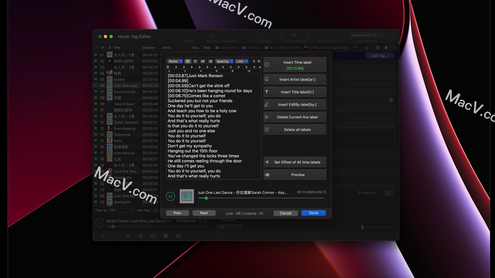Expand the Spacing dropdown selector

click(x=225, y=61)
